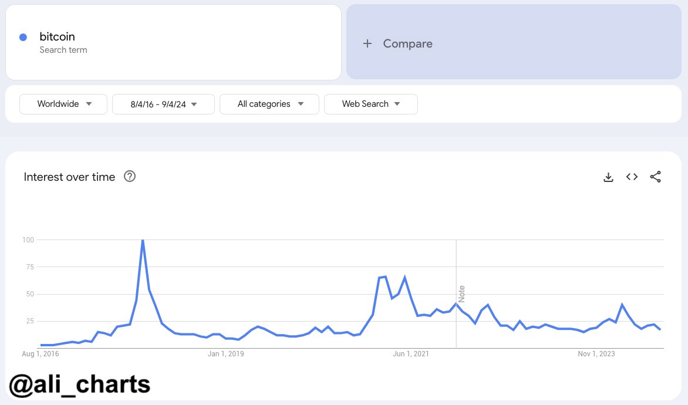Click the share chart icon

click(x=656, y=177)
